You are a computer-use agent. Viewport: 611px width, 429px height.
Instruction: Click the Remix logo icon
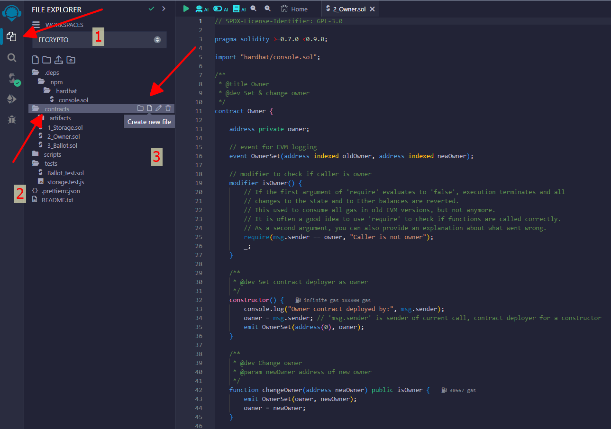12,13
